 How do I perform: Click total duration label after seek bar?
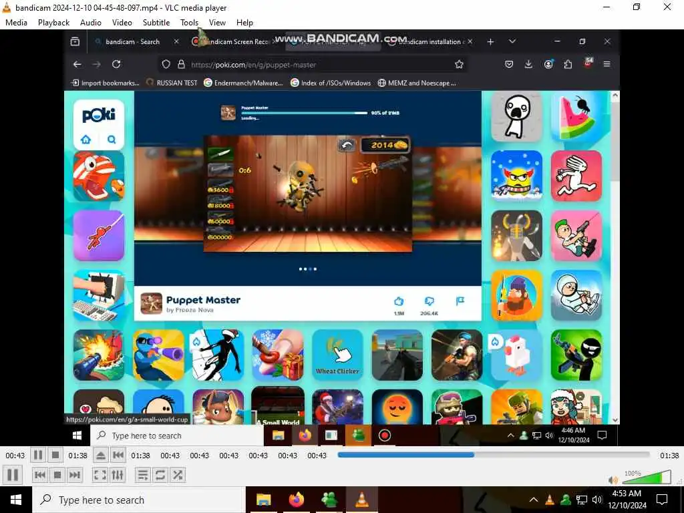[669, 456]
